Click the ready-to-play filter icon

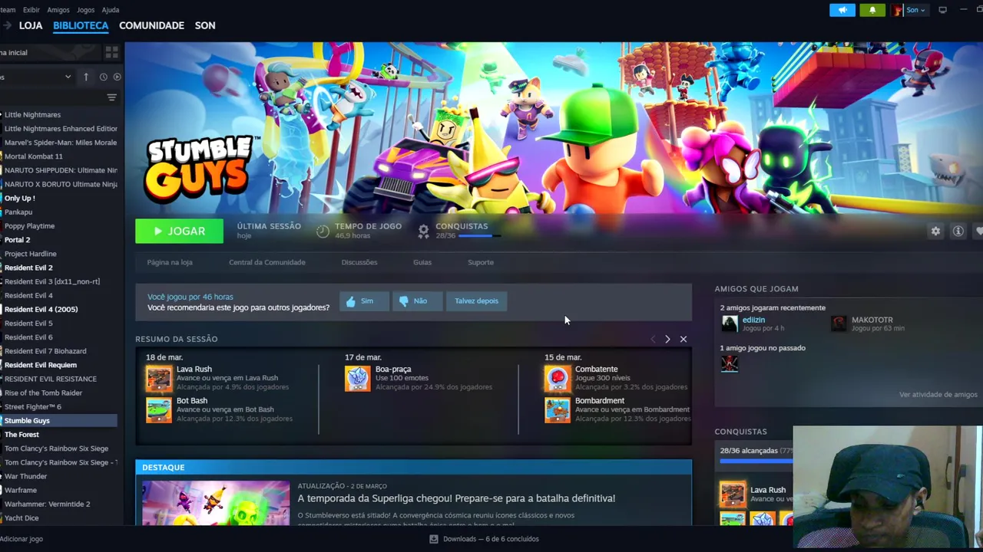coord(117,77)
